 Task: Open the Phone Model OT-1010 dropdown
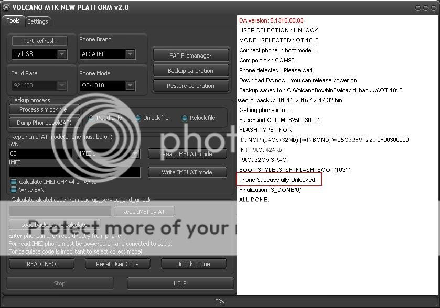tap(130, 85)
